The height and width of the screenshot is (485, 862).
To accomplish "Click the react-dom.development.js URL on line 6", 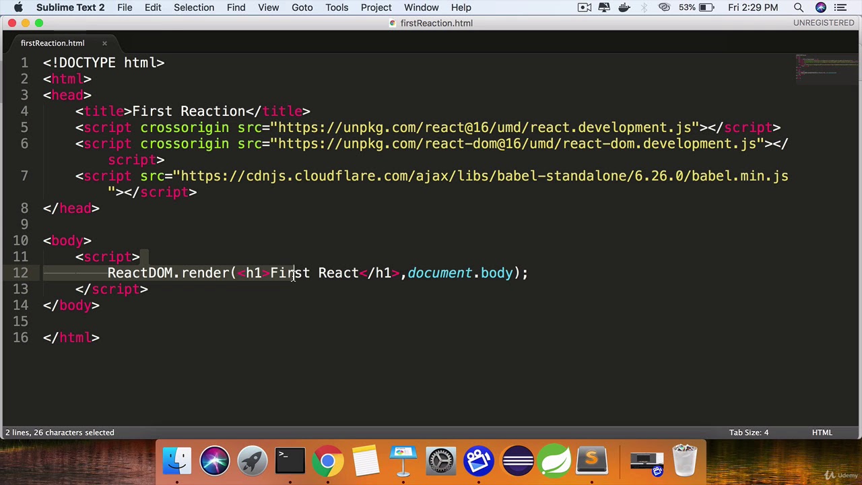I will (x=517, y=143).
